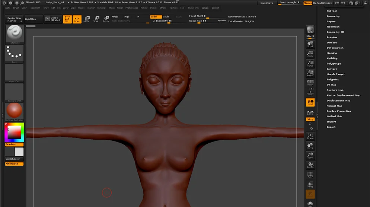Click the AAHalf button
The width and height of the screenshot is (370, 207).
310,73
